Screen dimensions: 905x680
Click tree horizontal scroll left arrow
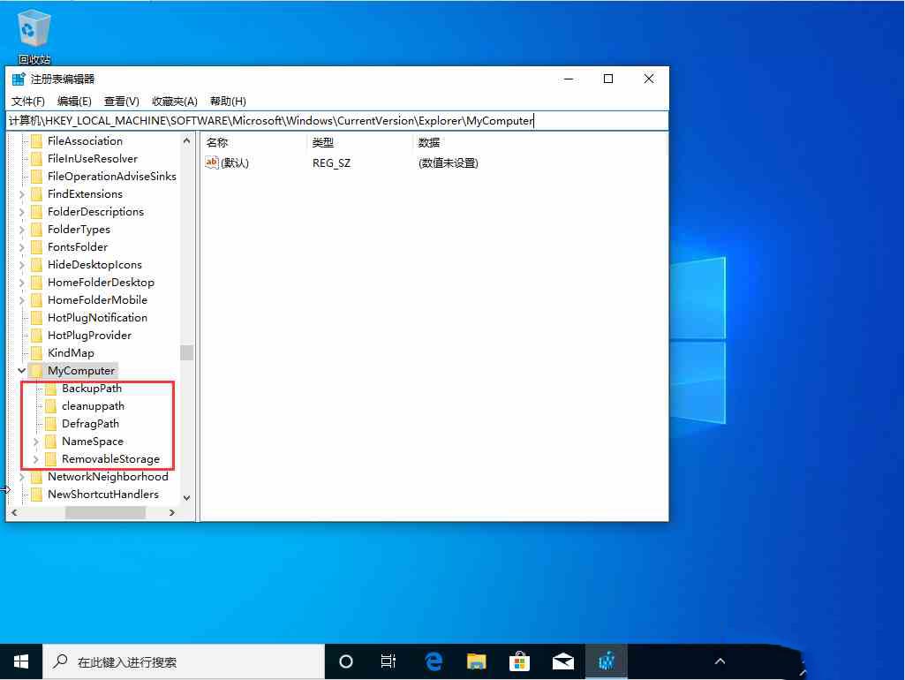(14, 512)
